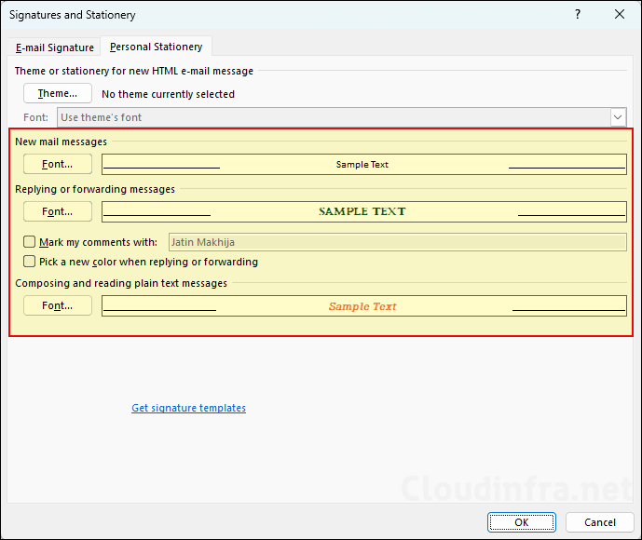This screenshot has width=642, height=540.
Task: Click the 'New mail messages' heading
Action: pyautogui.click(x=61, y=142)
